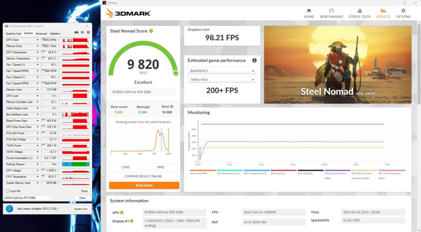Expand the Memory Clock sensor dropdown arrow
This screenshot has height=232, width=421.
click(x=37, y=46)
